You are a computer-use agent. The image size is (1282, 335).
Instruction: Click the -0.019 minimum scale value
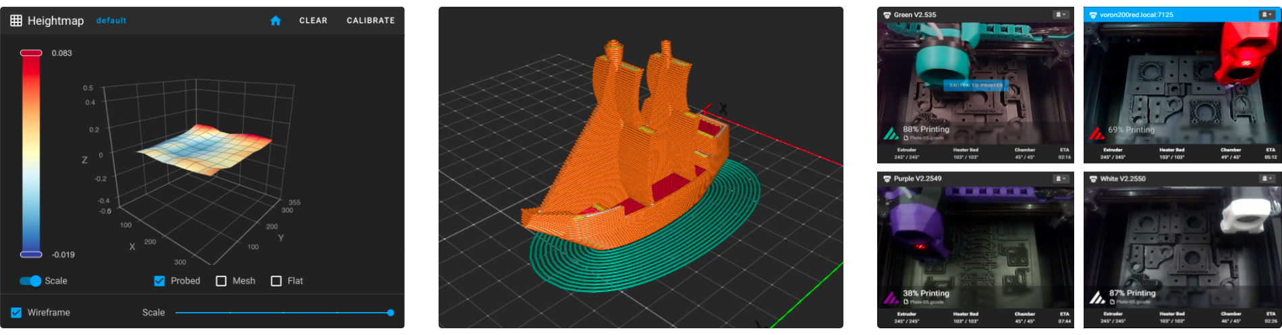tap(63, 255)
